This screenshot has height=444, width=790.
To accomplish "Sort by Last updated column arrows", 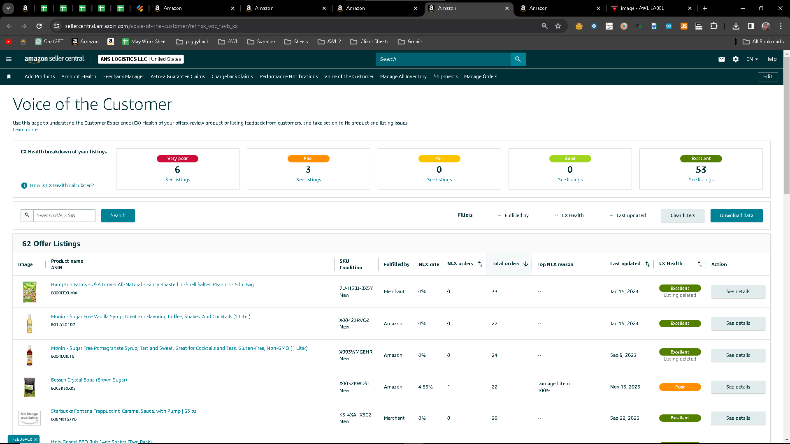I will pos(648,264).
